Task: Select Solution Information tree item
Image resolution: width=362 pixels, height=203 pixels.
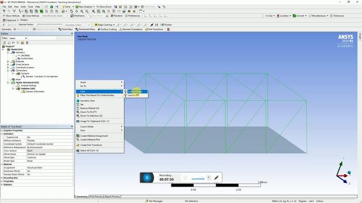Action: click(35, 91)
